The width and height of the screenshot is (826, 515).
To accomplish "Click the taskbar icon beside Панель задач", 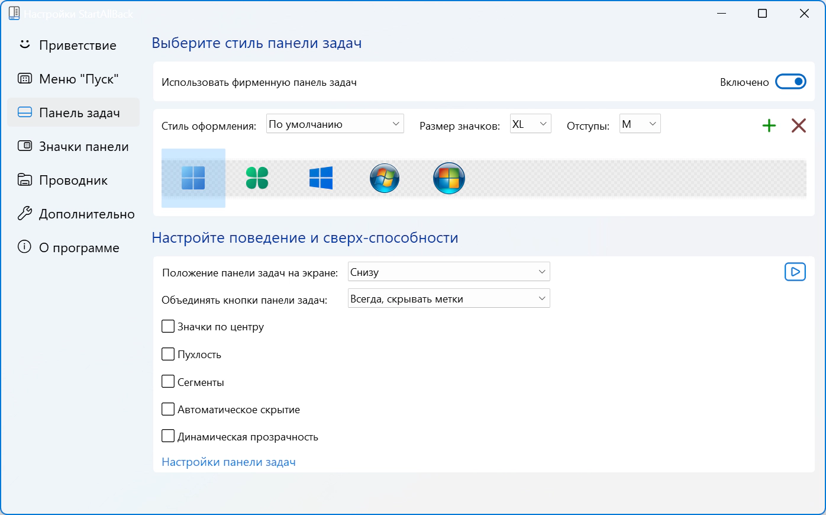I will pyautogui.click(x=25, y=112).
